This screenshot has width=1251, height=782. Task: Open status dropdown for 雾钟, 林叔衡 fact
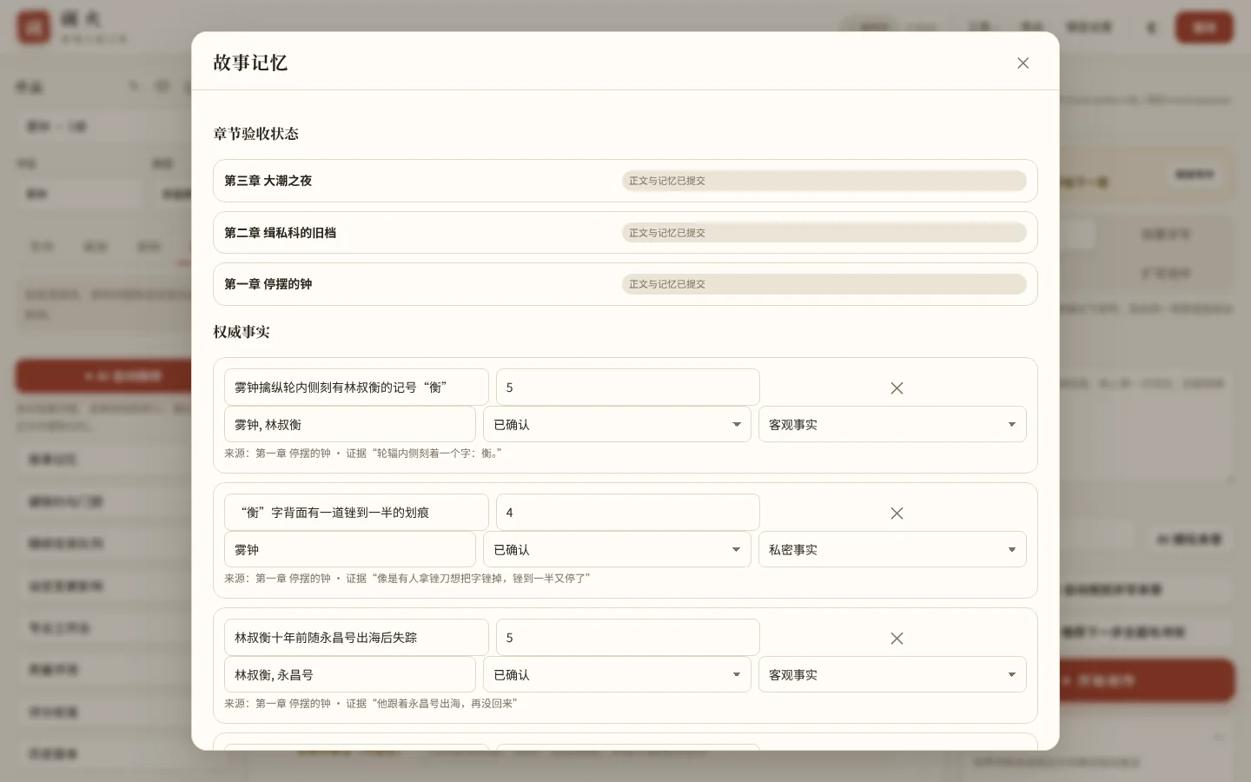(x=617, y=424)
